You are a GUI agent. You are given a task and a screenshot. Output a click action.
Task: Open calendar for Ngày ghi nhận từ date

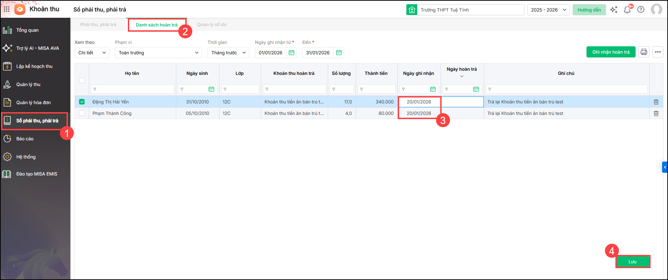[x=292, y=53]
